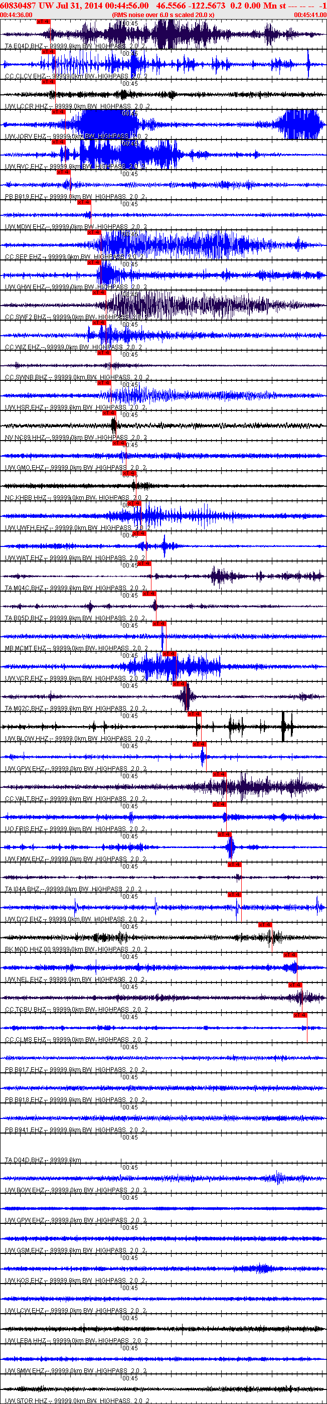Select the NC KHBB HHZ station label
Screen dimensions: 327x1404
[76, 498]
